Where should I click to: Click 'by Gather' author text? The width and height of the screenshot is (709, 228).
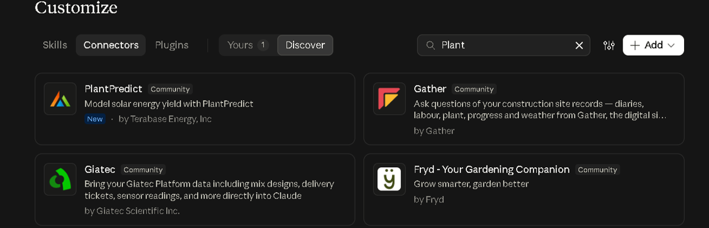pyautogui.click(x=434, y=131)
